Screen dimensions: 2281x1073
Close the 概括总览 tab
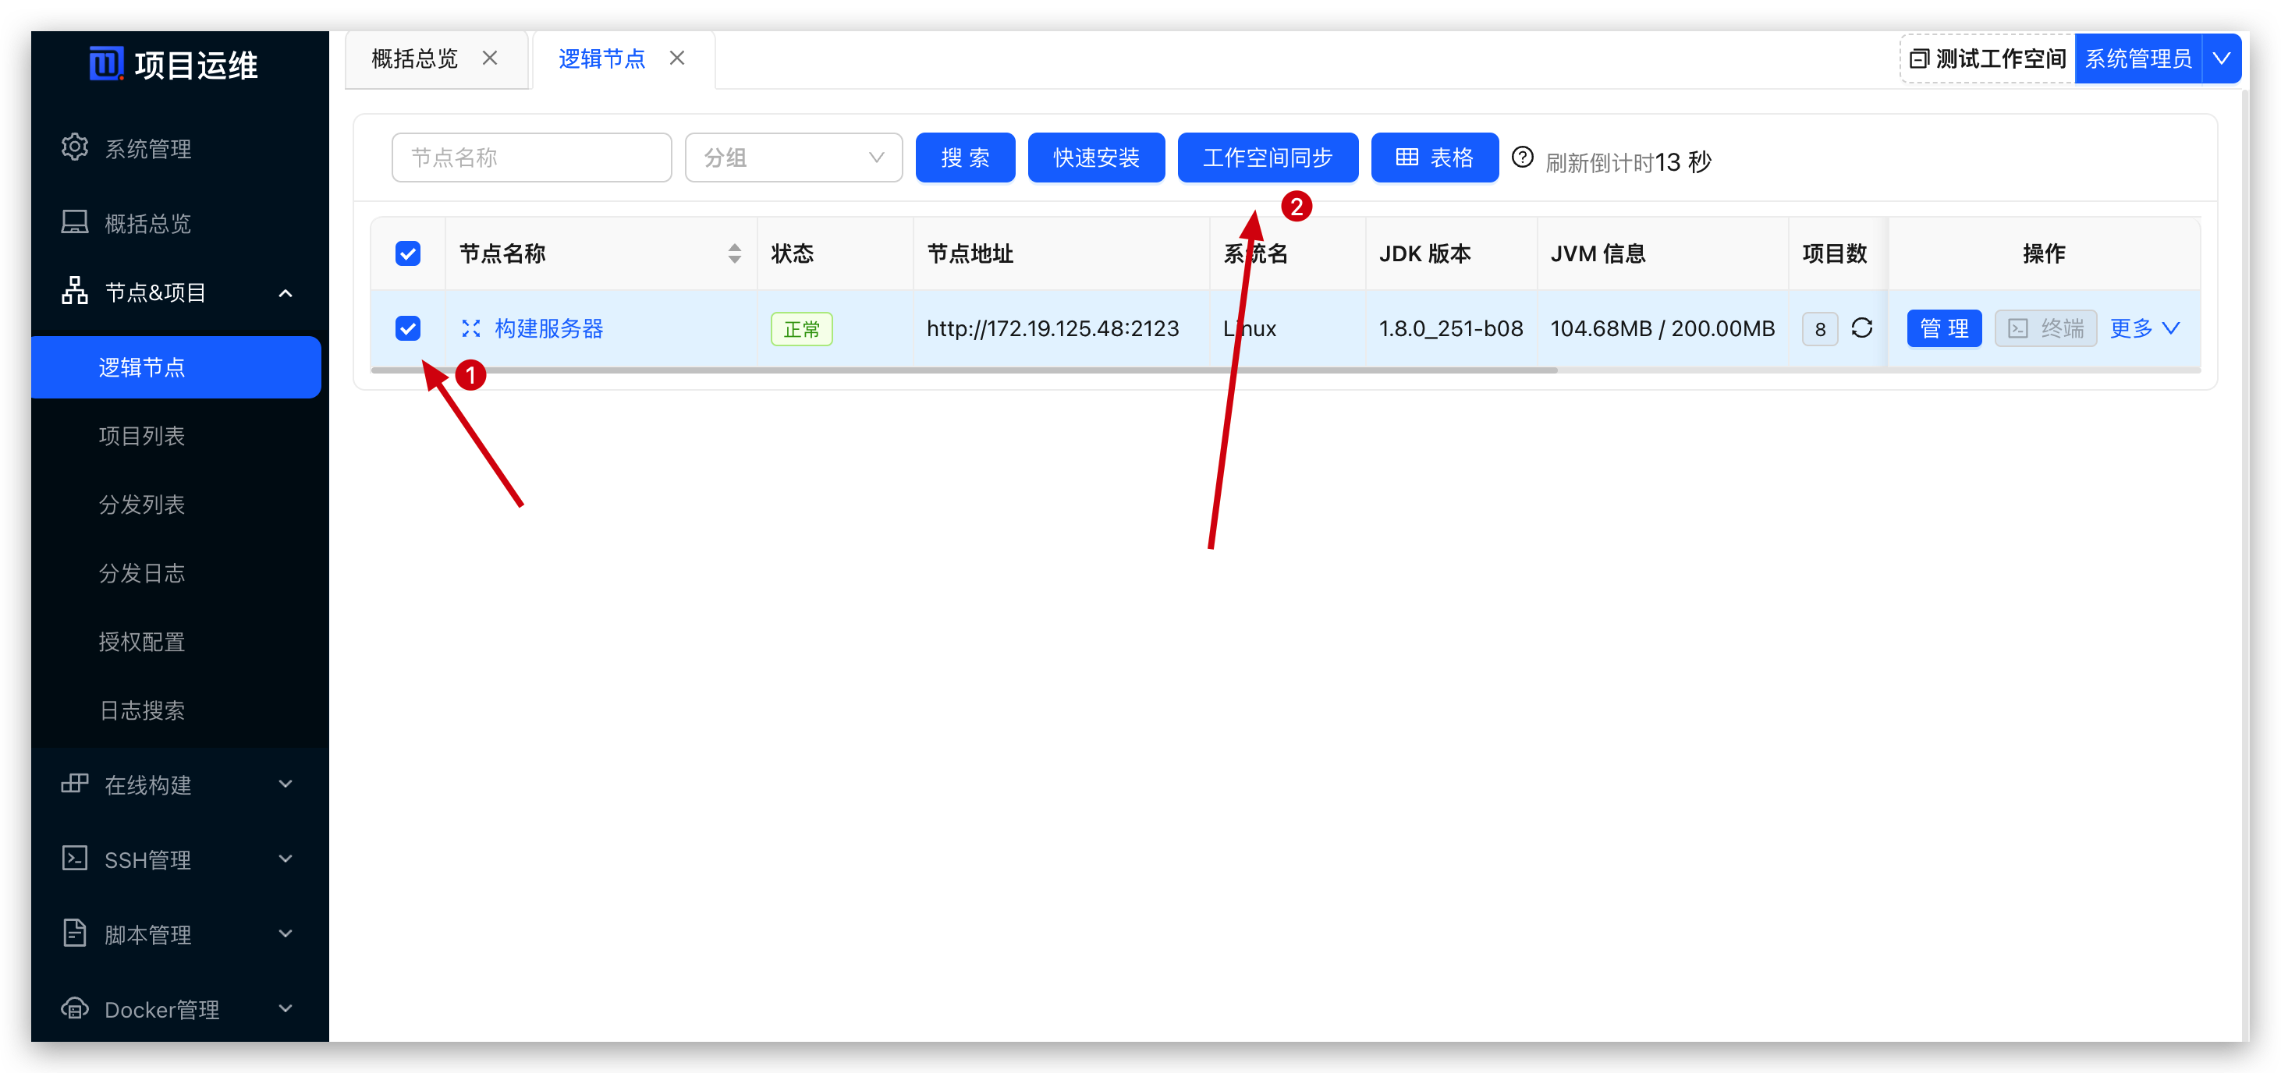point(490,58)
